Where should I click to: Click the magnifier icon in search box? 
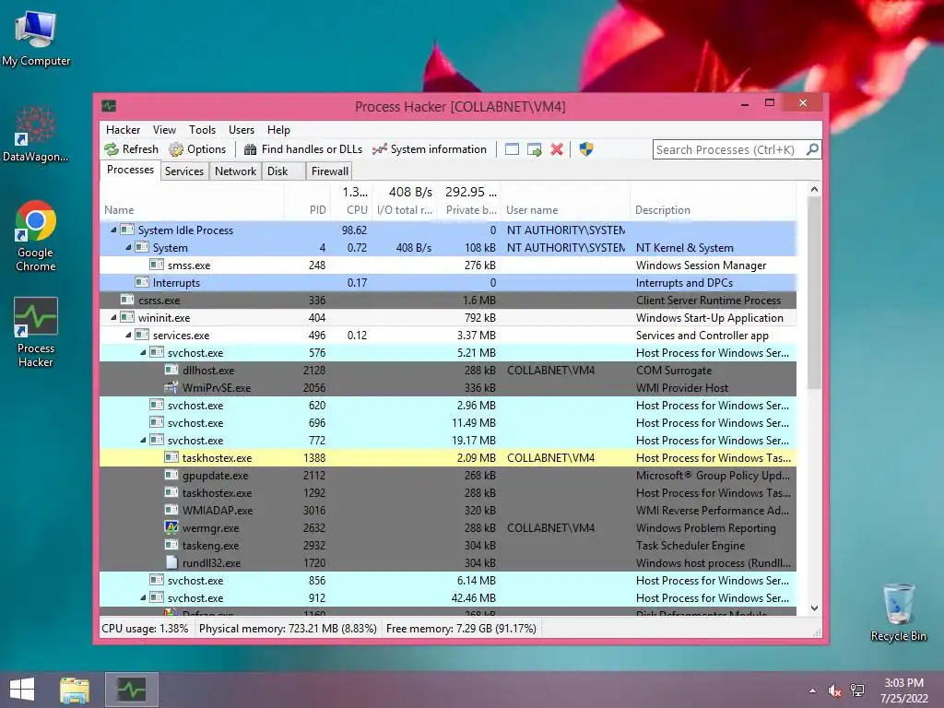point(812,149)
